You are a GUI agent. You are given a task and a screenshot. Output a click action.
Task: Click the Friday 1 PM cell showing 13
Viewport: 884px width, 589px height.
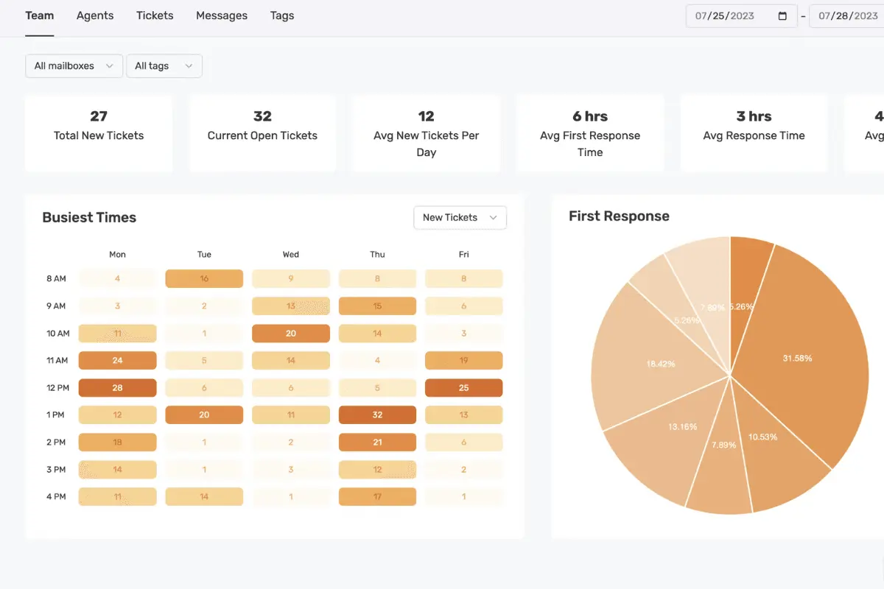pos(464,415)
